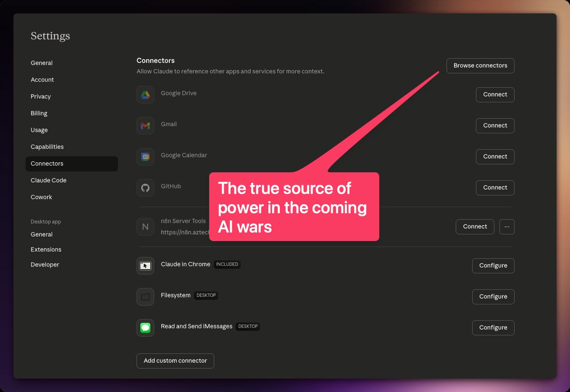
Task: Click the Filesystem folder icon
Action: point(145,297)
